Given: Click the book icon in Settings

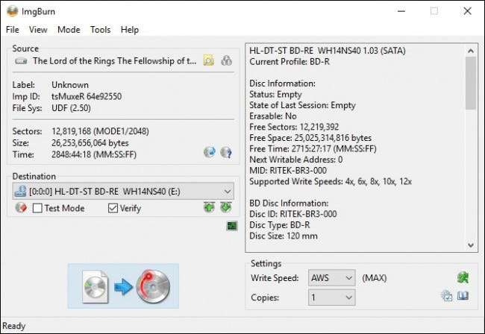Looking at the screenshot, I should point(463,296).
